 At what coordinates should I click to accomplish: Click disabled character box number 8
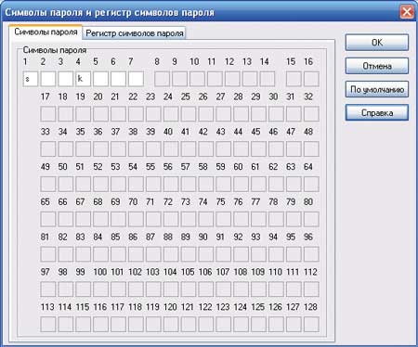(x=162, y=79)
